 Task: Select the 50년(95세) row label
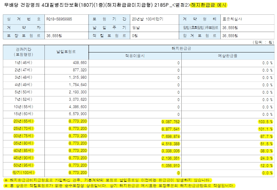[x=23, y=165]
